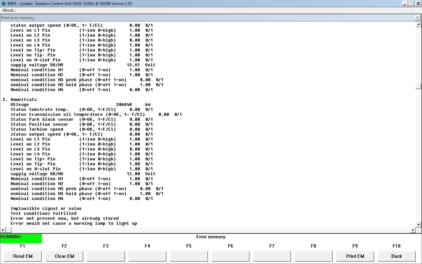Click the blank button under F7

[272, 256]
